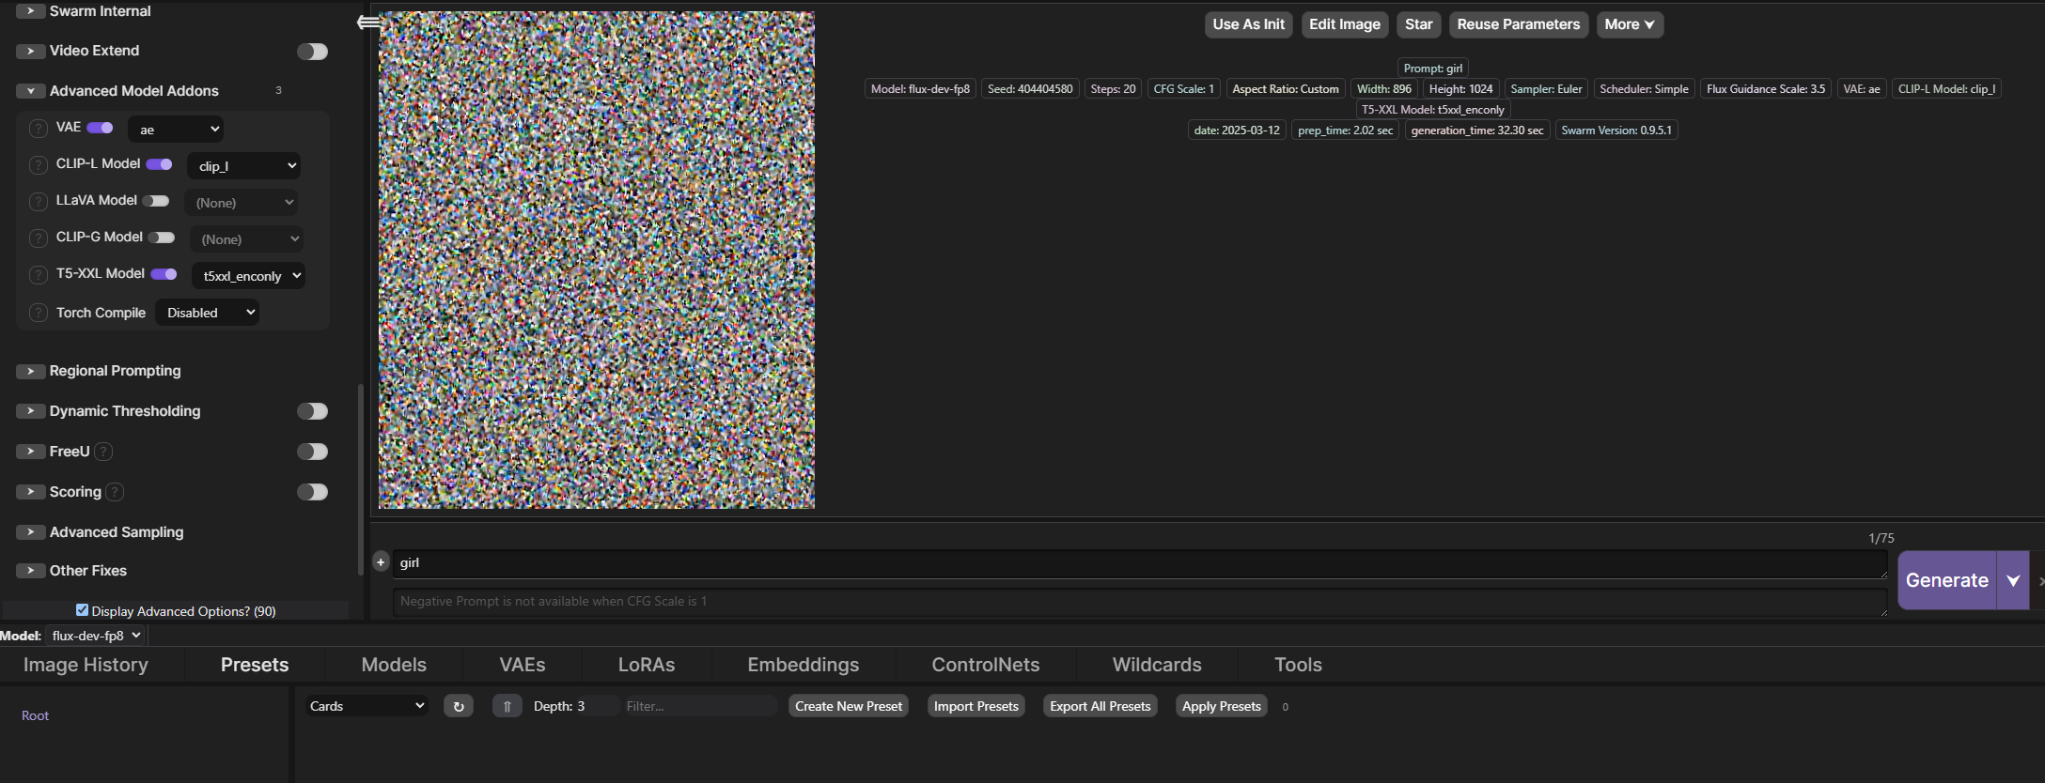Open the Models tab

click(394, 665)
